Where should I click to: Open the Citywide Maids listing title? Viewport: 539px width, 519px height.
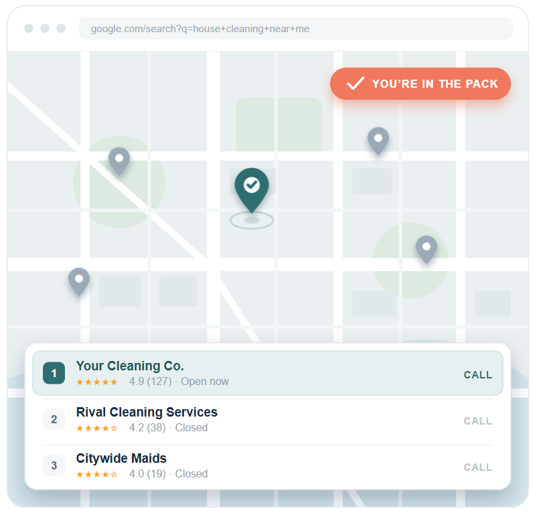(121, 459)
